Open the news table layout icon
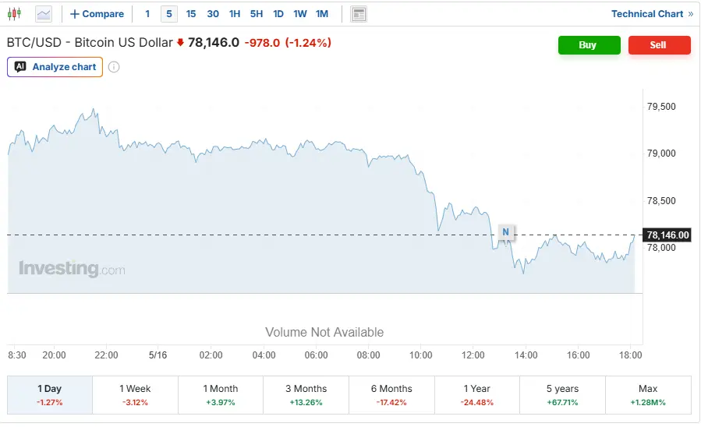This screenshot has width=701, height=427. 359,14
